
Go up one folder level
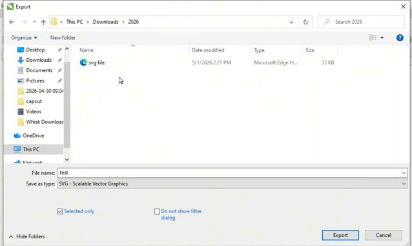pyautogui.click(x=43, y=22)
